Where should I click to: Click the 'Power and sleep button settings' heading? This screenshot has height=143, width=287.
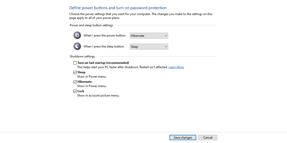tap(91, 25)
